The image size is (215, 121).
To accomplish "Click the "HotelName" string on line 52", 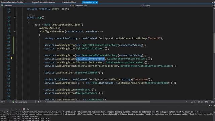I will pos(141,79).
